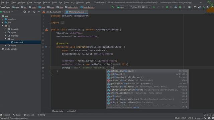
Task: Collapse the res folder
Action: [x=2, y=26]
